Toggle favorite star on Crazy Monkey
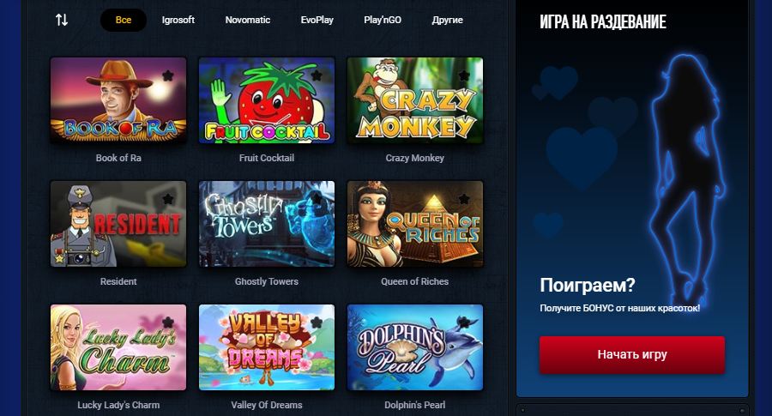Screen dimensions: 772x416 [x=464, y=75]
